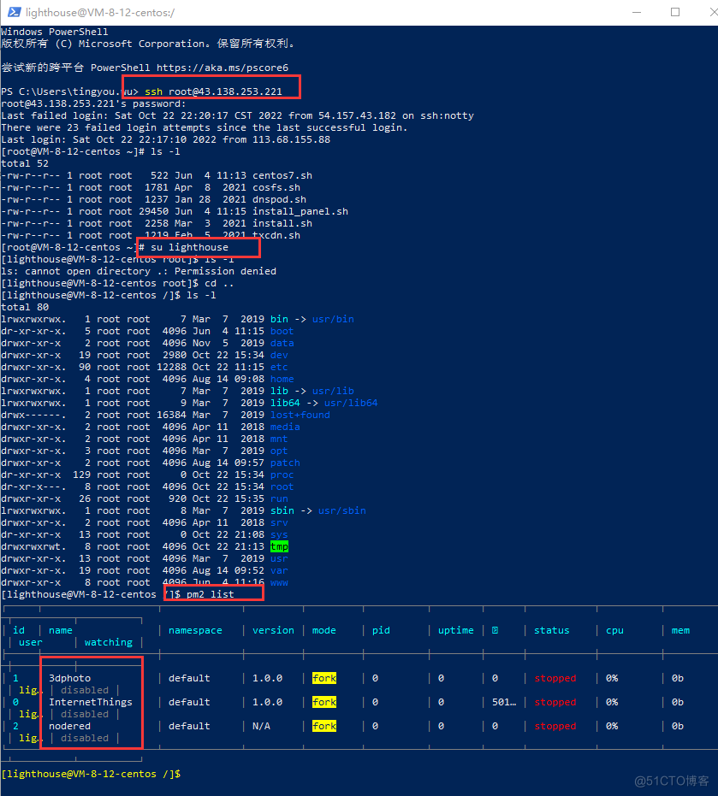
Task: Click the window title lighthouse@VM-8-12-centos:/
Action: [x=100, y=13]
